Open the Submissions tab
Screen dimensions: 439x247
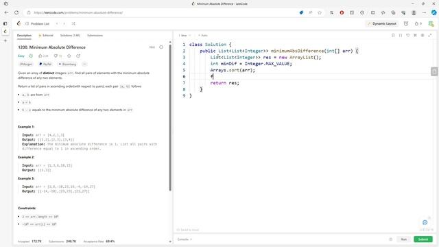click(95, 36)
